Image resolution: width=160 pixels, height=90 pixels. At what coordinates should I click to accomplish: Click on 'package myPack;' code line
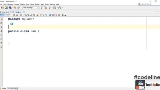click(21, 19)
